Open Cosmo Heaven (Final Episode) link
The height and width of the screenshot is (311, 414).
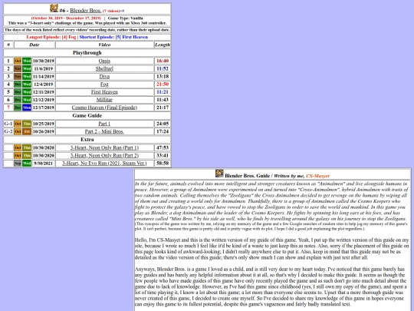tap(104, 108)
